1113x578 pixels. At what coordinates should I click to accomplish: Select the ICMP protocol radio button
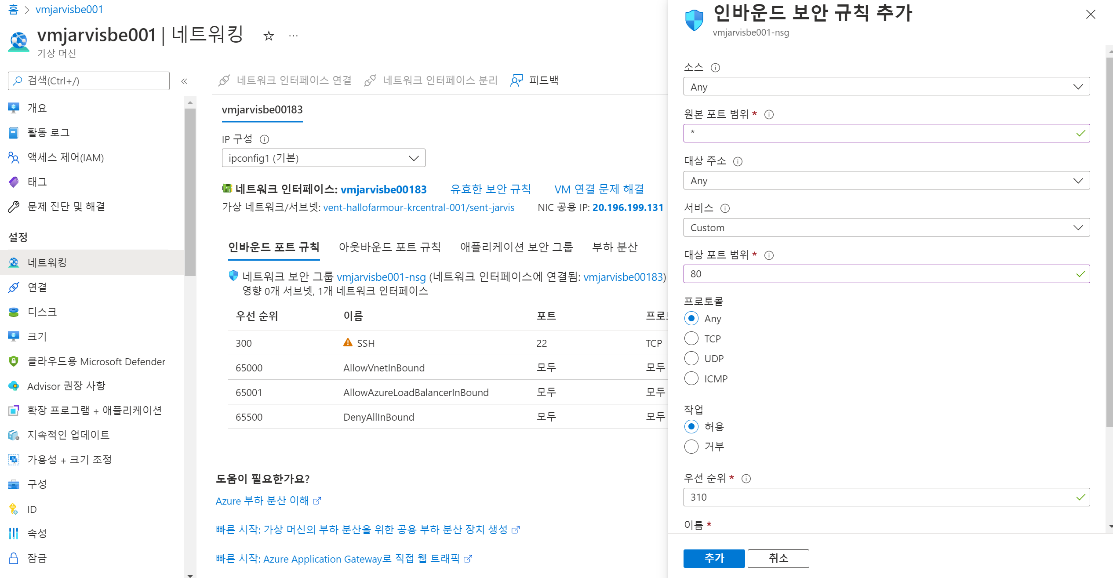(x=691, y=378)
